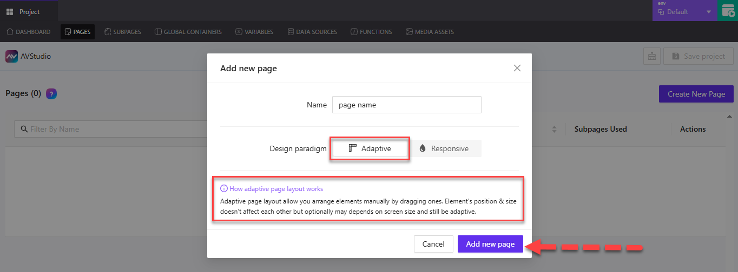
Task: Select the Adaptive design paradigm
Action: (370, 148)
